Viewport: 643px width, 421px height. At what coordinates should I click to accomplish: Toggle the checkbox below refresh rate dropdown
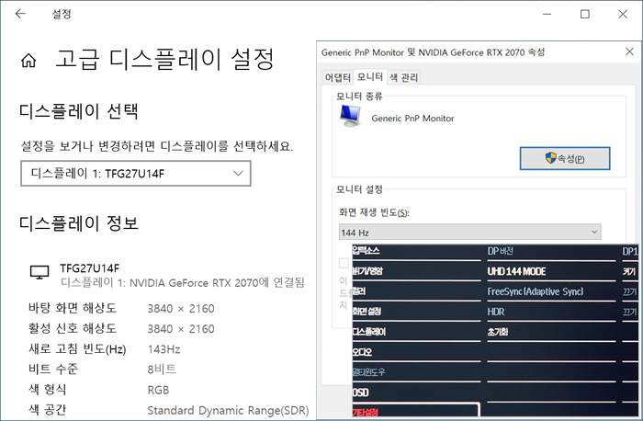(344, 263)
